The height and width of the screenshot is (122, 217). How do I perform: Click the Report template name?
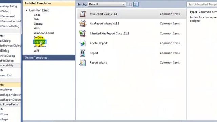[x=94, y=53]
